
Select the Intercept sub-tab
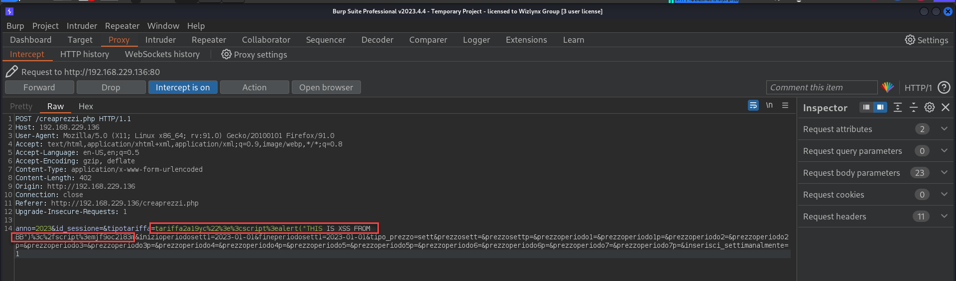[x=27, y=54]
